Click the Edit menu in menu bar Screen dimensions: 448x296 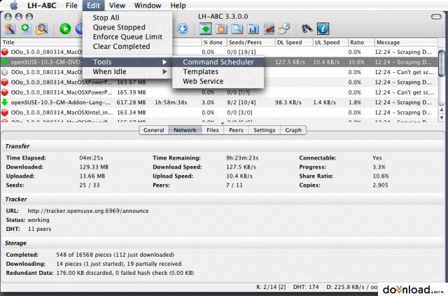tap(93, 6)
